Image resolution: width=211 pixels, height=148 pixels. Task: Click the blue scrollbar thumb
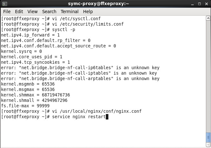click(x=208, y=137)
